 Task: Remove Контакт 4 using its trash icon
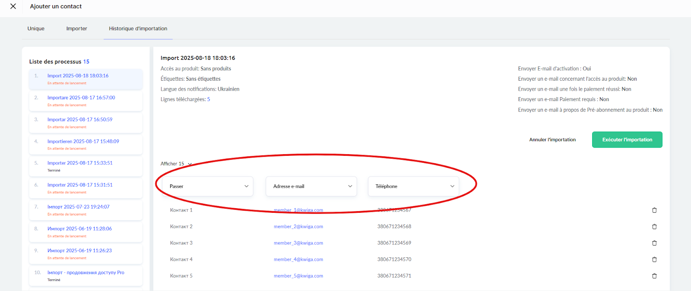(654, 259)
